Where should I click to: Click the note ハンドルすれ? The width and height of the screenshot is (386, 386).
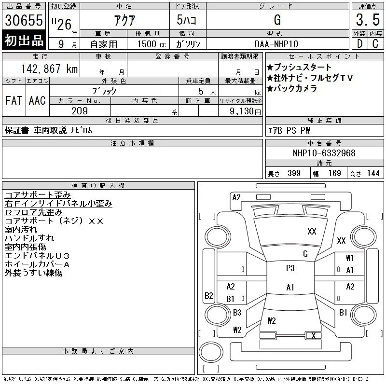pos(29,238)
